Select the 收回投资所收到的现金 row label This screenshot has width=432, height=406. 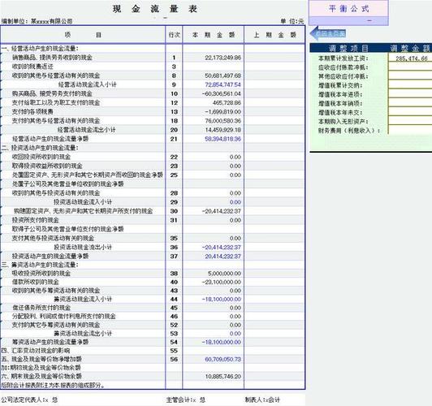coord(41,157)
